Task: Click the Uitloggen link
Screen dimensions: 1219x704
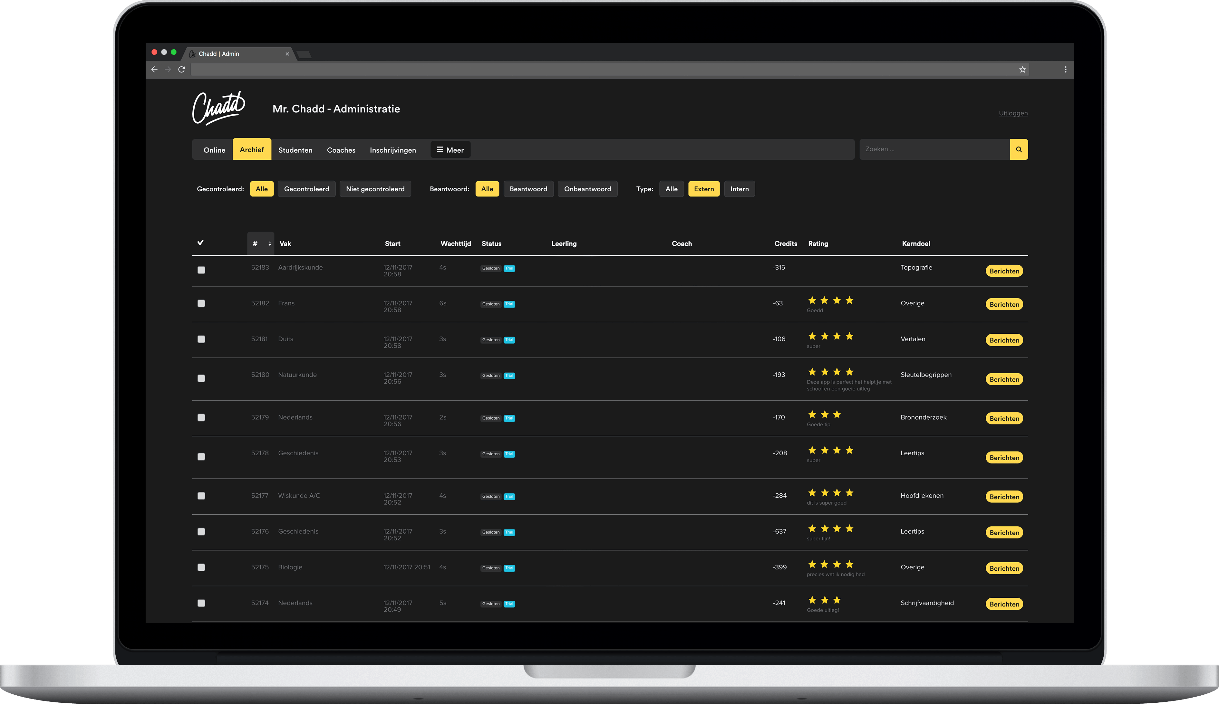Action: (1013, 113)
